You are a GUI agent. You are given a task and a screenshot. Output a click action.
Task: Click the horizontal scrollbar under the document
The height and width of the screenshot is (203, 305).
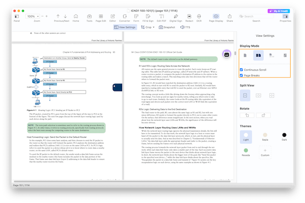(122, 181)
